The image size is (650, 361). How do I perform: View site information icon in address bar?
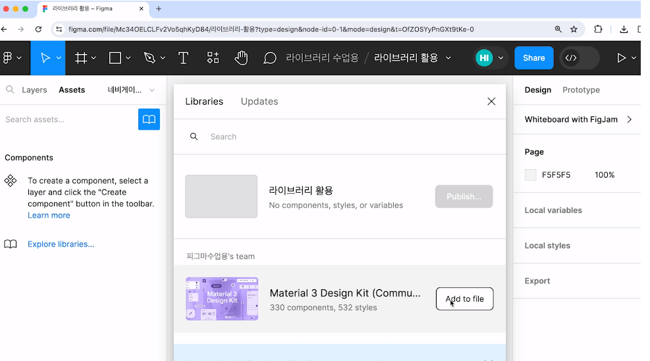(x=59, y=30)
